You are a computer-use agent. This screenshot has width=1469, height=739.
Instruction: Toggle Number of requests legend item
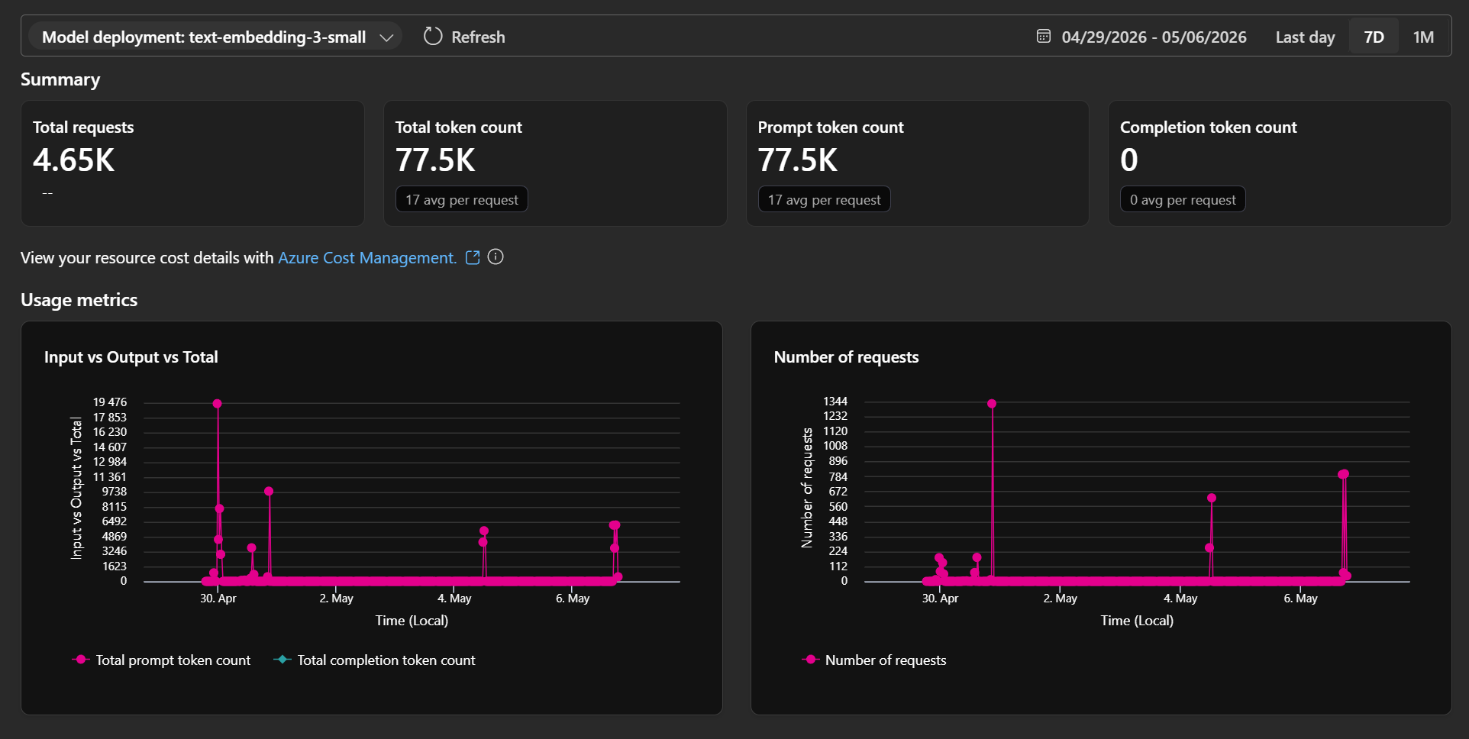point(874,660)
